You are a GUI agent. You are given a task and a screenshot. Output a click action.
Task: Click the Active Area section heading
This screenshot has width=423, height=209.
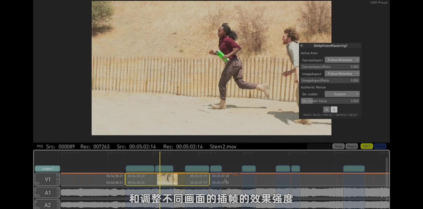point(309,53)
